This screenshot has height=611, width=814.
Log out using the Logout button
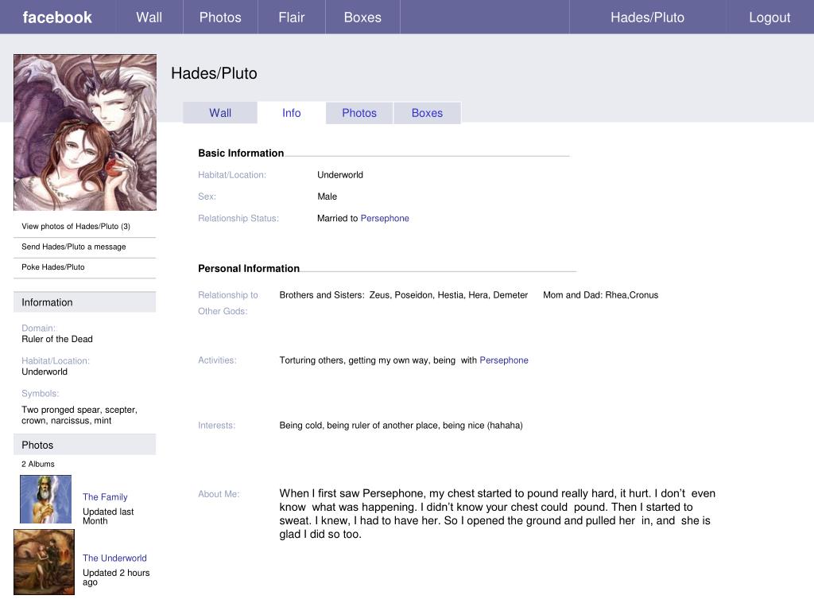pyautogui.click(x=769, y=18)
